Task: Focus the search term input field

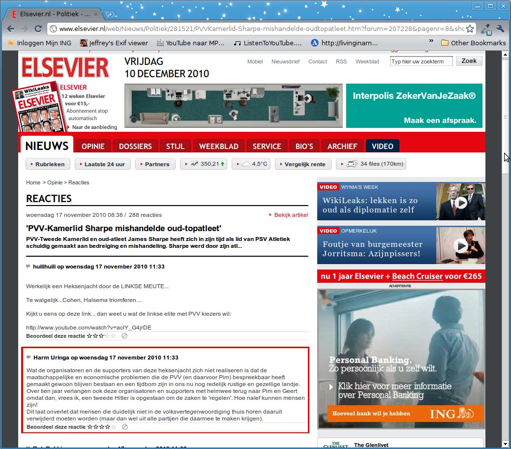Action: [421, 61]
